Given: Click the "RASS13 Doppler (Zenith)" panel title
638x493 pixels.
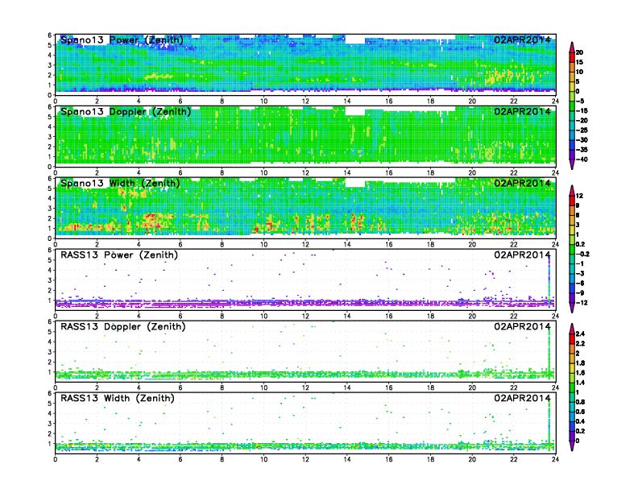Looking at the screenshot, I should tap(123, 326).
